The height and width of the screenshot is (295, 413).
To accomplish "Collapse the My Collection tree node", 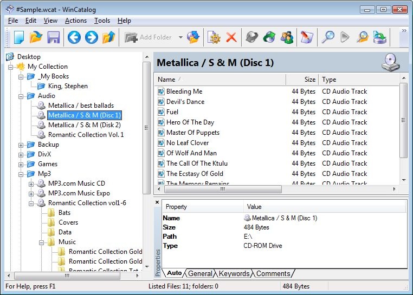I will click(x=10, y=67).
